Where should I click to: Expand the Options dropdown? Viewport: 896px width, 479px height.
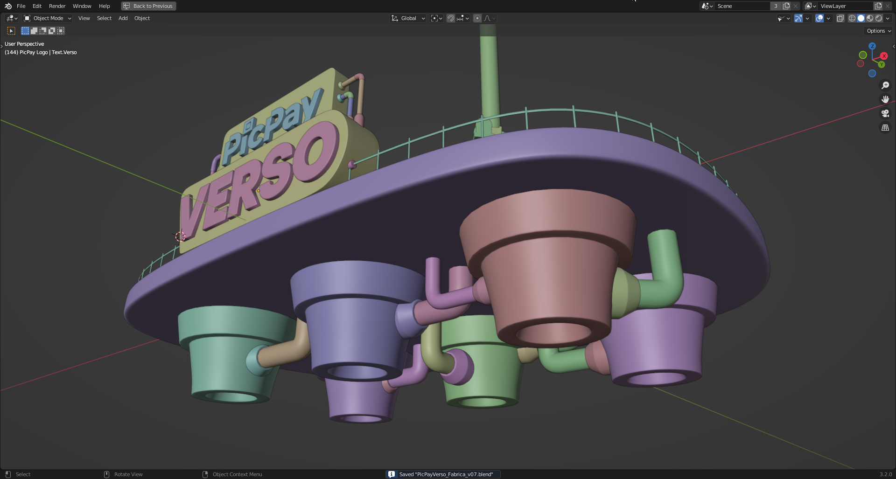click(879, 31)
